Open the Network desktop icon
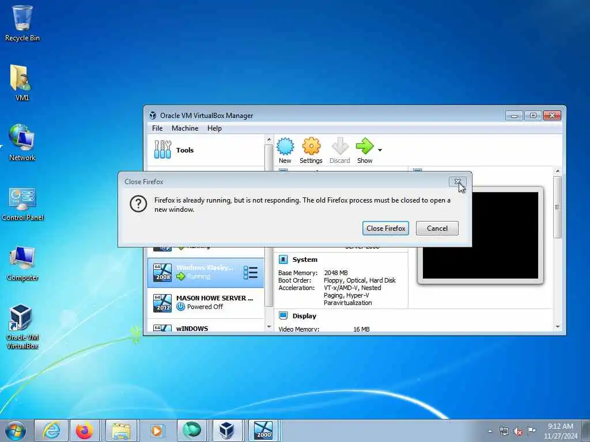Screen dimensions: 590x442 coord(22,143)
